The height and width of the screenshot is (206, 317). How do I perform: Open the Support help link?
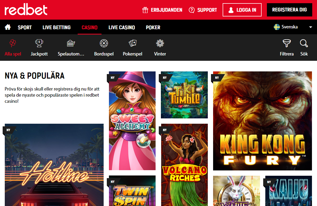tap(203, 10)
